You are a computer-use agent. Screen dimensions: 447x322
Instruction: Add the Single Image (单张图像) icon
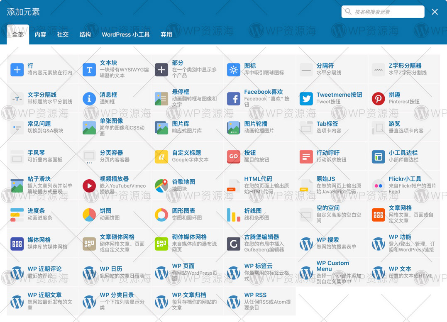[x=89, y=128]
